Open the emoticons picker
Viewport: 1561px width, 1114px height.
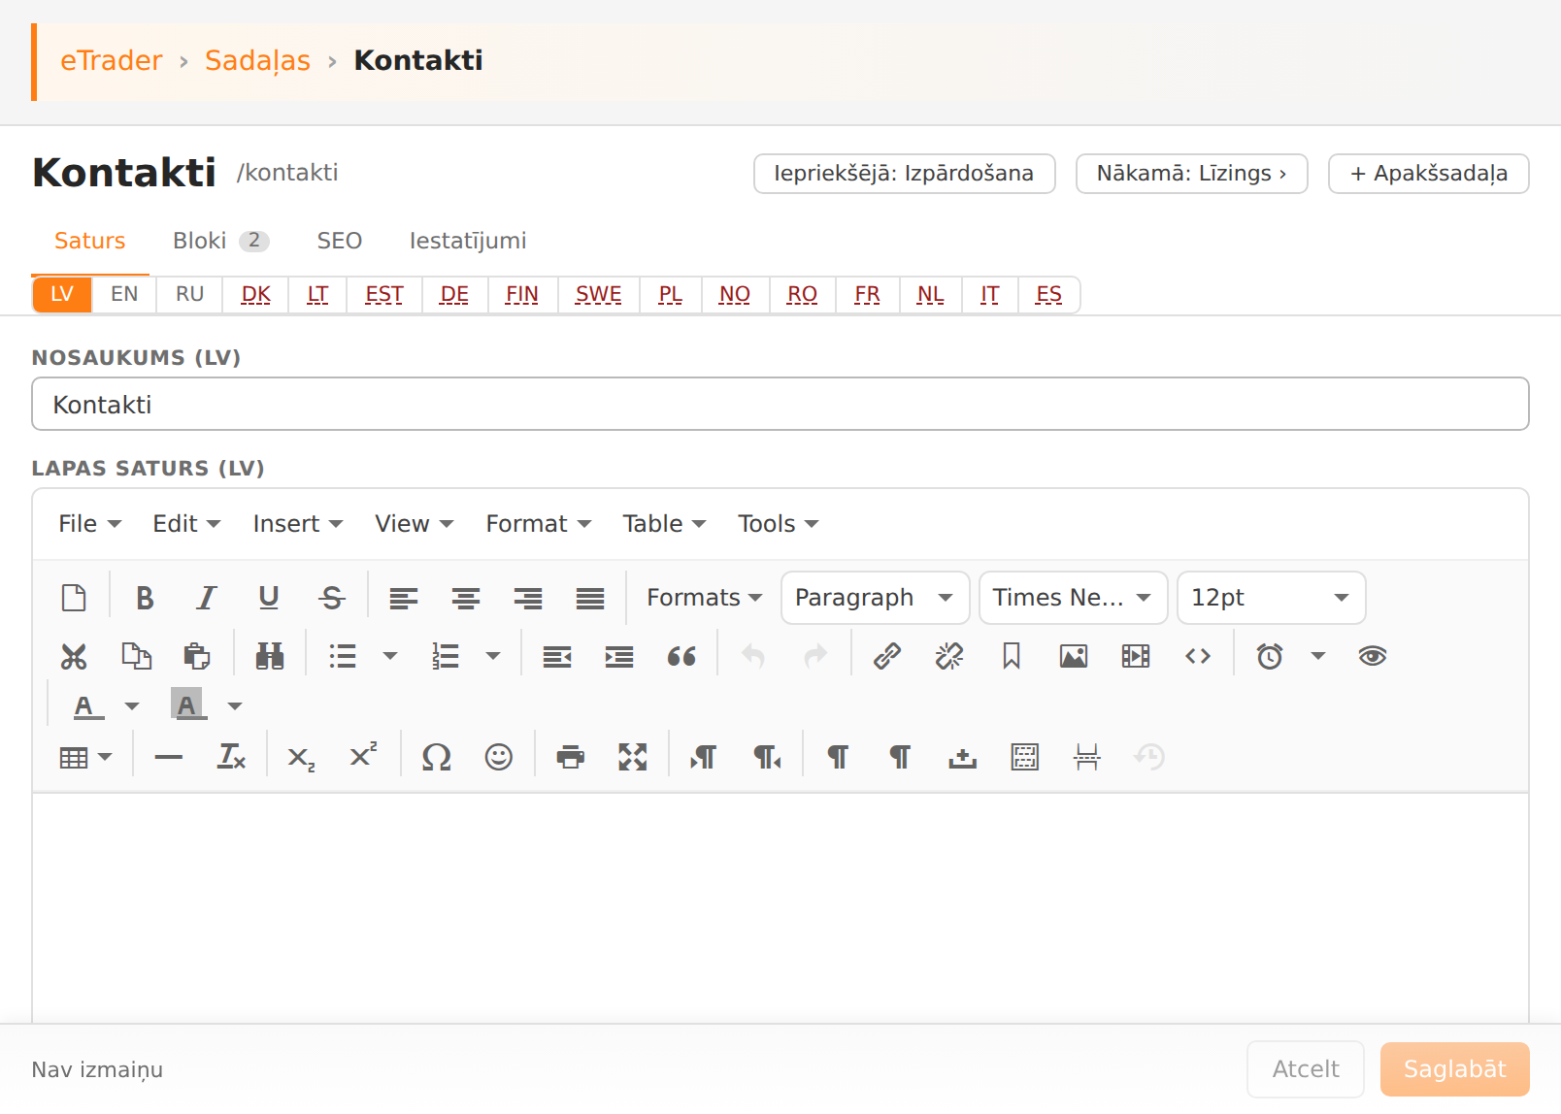[499, 757]
